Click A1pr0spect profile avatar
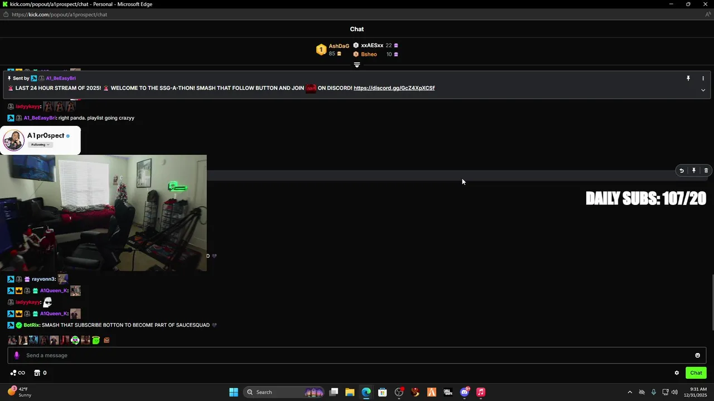This screenshot has height=401, width=714. click(14, 140)
